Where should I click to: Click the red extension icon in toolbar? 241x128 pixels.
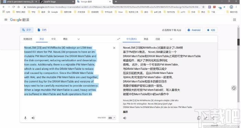coord(215,7)
